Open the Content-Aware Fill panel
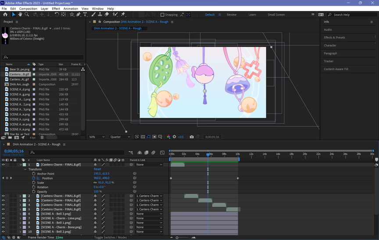Image resolution: width=379 pixels, height=240 pixels. pos(336,69)
